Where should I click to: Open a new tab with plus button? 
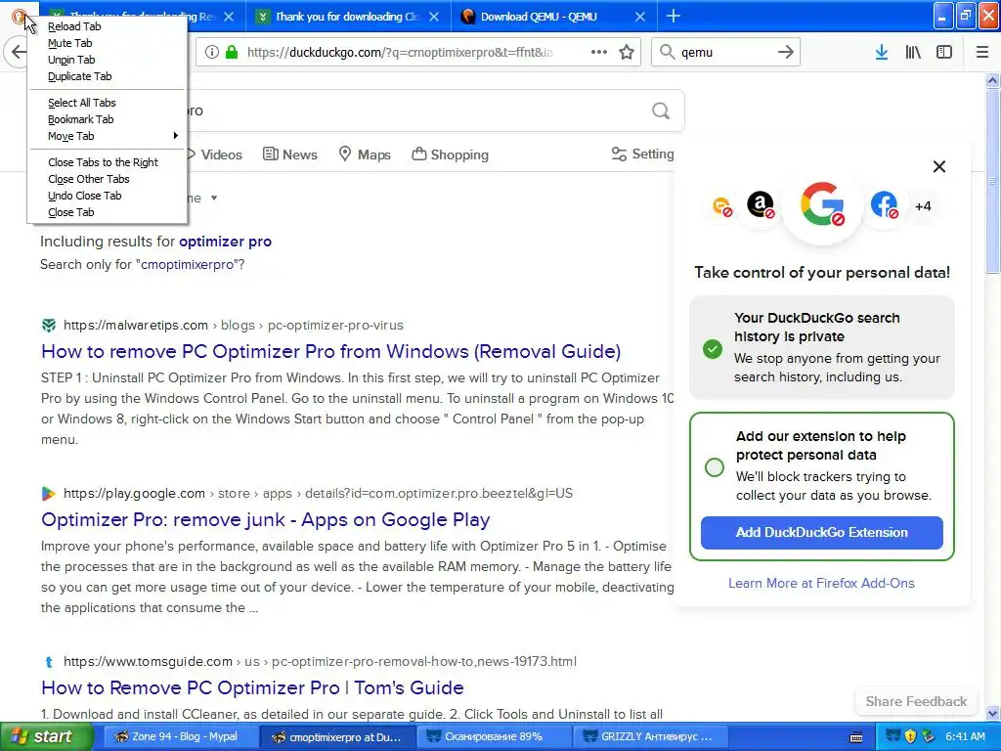673,16
